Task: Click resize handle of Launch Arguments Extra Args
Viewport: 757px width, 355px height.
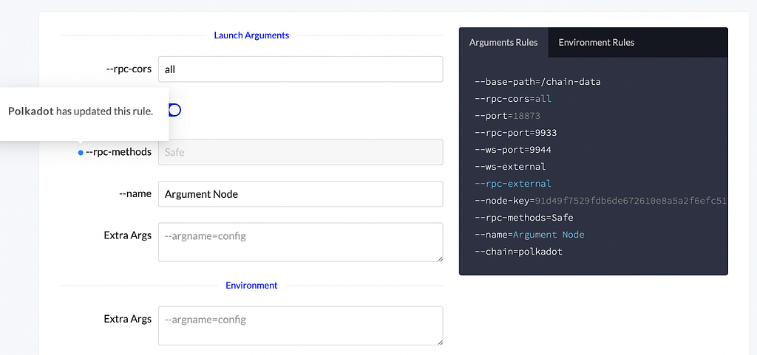Action: pos(439,258)
